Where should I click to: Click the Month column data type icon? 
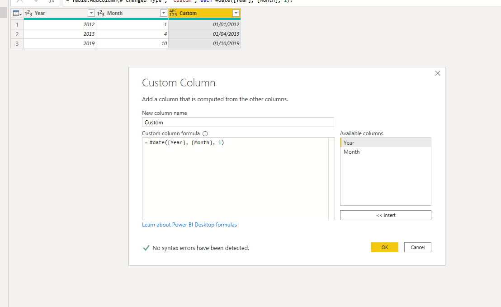101,13
